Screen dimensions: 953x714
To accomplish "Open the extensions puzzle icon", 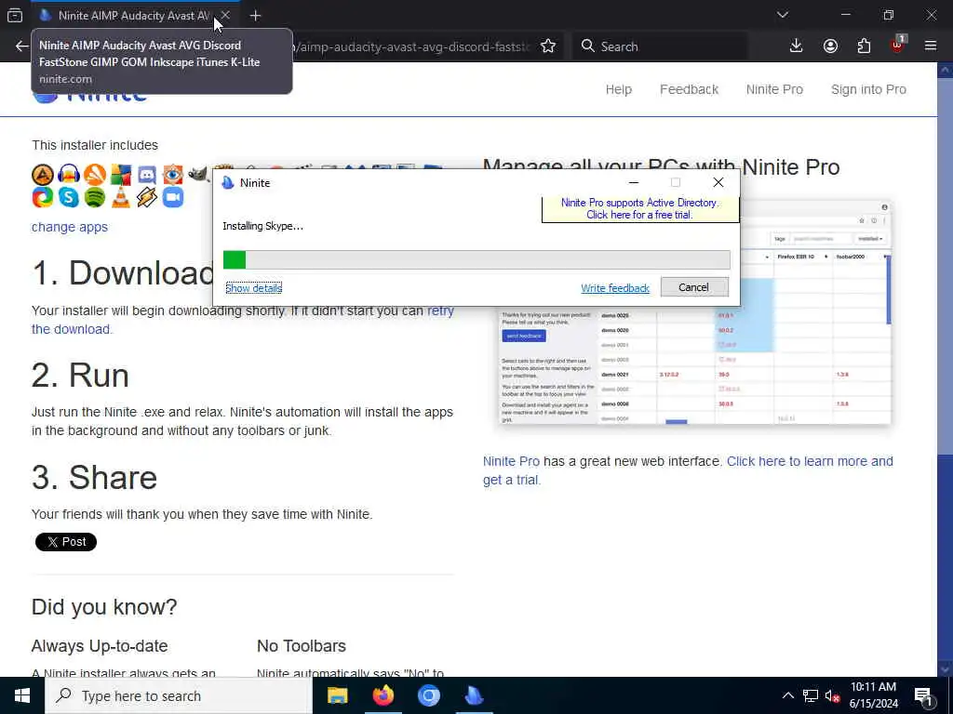I will [x=864, y=46].
